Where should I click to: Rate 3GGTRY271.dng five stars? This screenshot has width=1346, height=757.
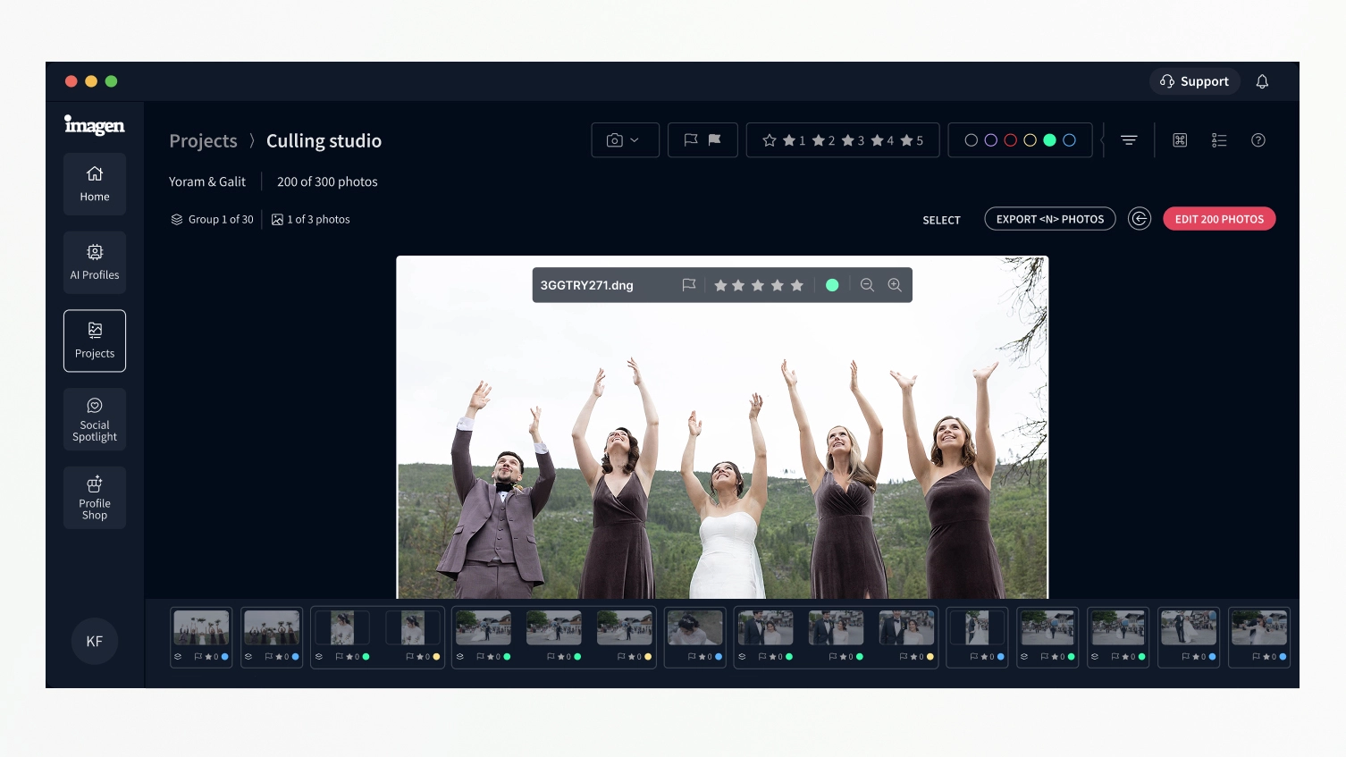click(x=797, y=285)
